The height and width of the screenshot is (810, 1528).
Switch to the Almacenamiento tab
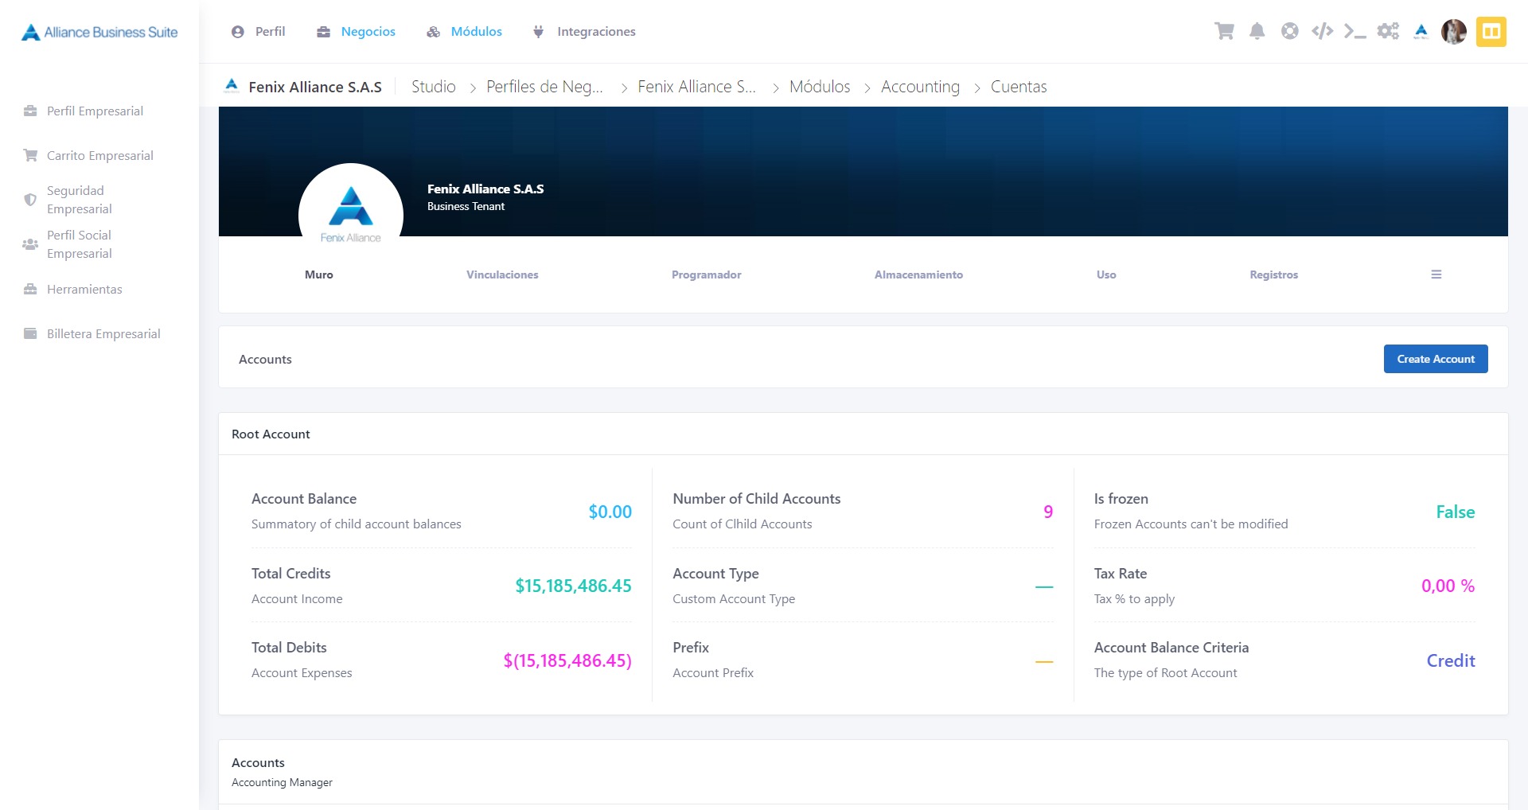click(x=918, y=275)
